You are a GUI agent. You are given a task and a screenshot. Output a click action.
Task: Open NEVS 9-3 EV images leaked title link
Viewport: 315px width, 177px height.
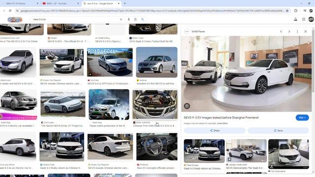pos(221,118)
